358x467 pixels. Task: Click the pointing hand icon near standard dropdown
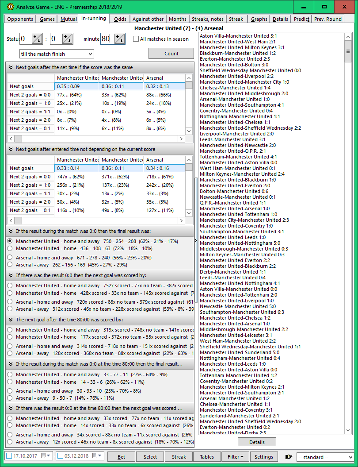(289, 456)
